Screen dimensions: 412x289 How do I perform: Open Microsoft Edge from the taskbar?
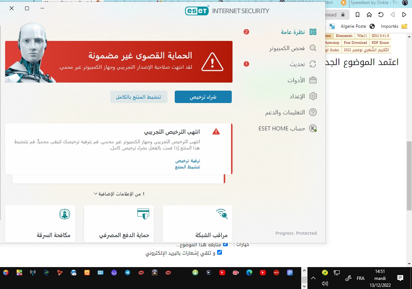pyautogui.click(x=249, y=273)
